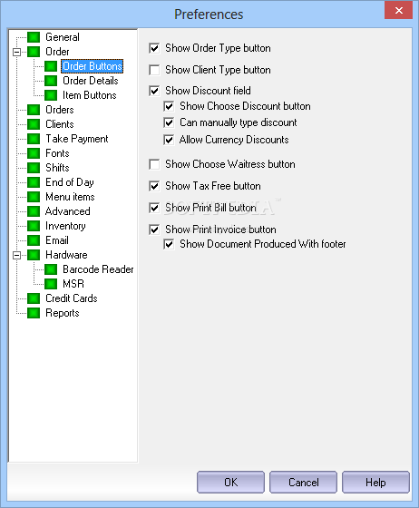The width and height of the screenshot is (419, 508).
Task: Select Shifts in the tree
Action: [x=57, y=168]
